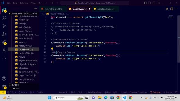Viewport: 180px width, 101px height.
Task: Toggle the secondary sidebar layout button
Action: pos(154,3)
